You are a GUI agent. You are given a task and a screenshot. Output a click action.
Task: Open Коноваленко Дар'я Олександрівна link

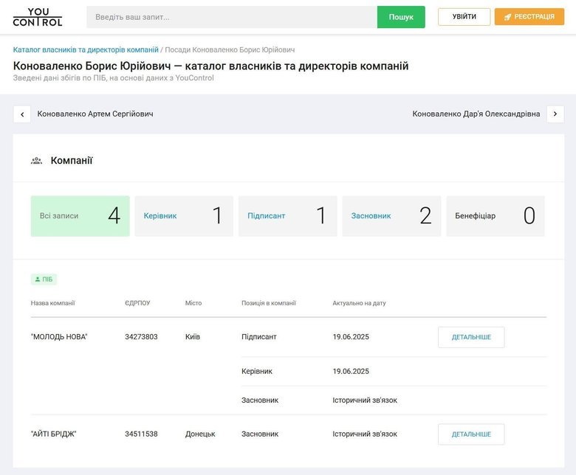tap(476, 114)
